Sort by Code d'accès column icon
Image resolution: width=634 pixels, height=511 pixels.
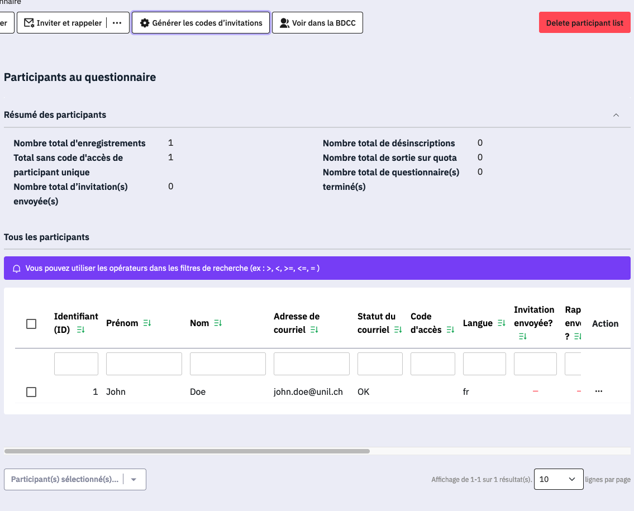pyautogui.click(x=450, y=330)
